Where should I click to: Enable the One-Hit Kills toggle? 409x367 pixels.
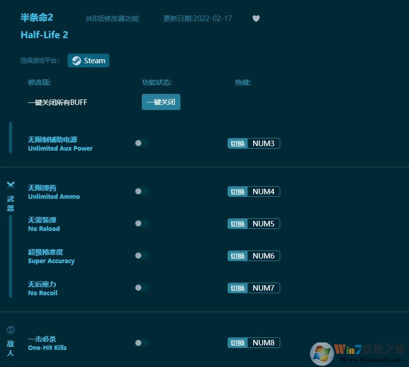click(x=141, y=342)
